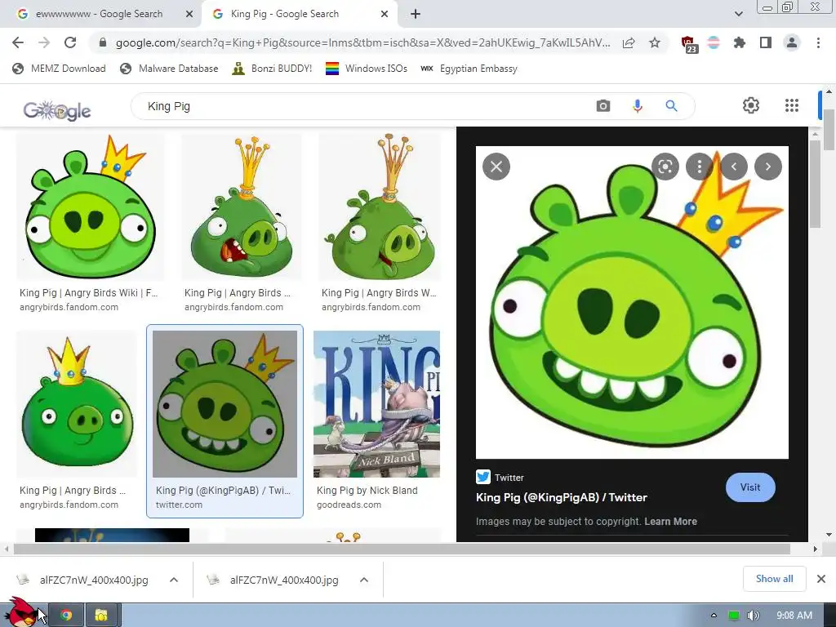Open File Explorer from taskbar
The image size is (836, 627).
pos(101,616)
